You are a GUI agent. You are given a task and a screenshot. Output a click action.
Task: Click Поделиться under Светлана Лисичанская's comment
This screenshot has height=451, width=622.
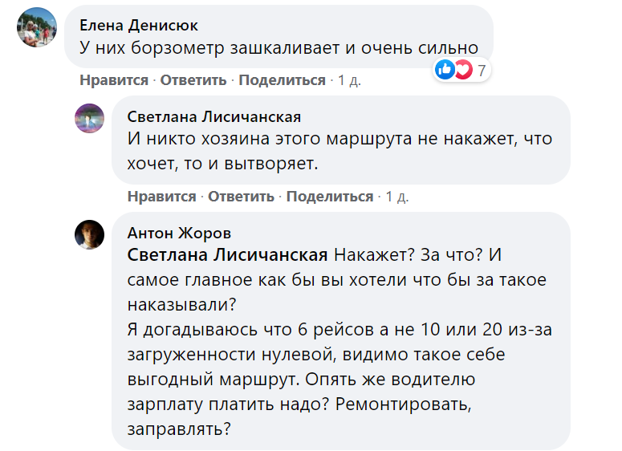[330, 197]
